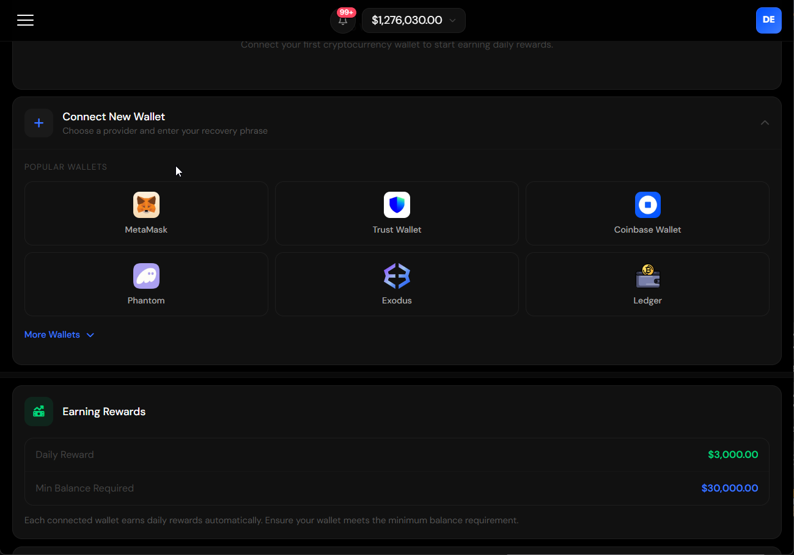
Task: Open the notifications bell
Action: (x=343, y=20)
